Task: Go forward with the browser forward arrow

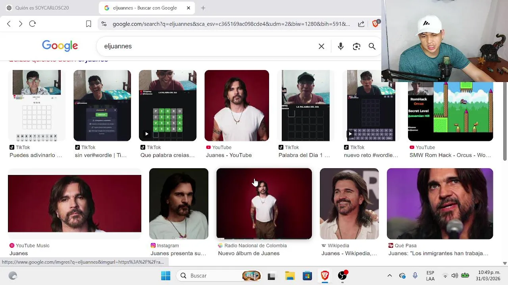Action: 21,24
